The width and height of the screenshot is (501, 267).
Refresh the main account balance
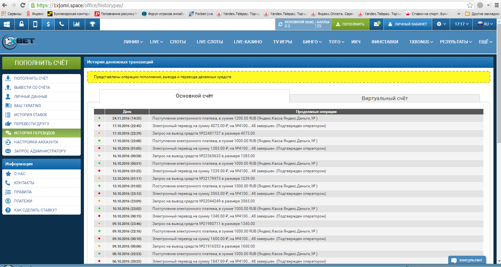(280, 24)
